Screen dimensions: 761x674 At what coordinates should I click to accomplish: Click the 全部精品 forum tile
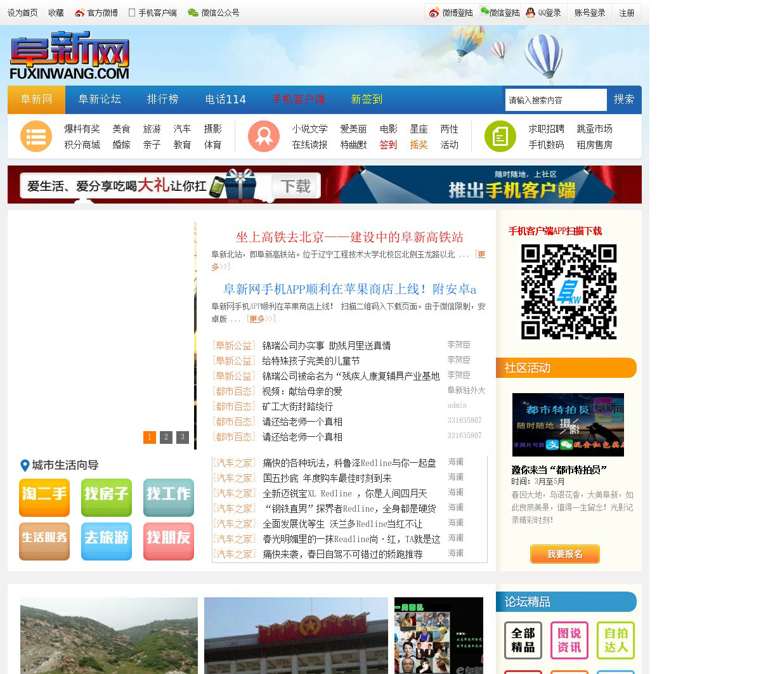[x=523, y=640]
